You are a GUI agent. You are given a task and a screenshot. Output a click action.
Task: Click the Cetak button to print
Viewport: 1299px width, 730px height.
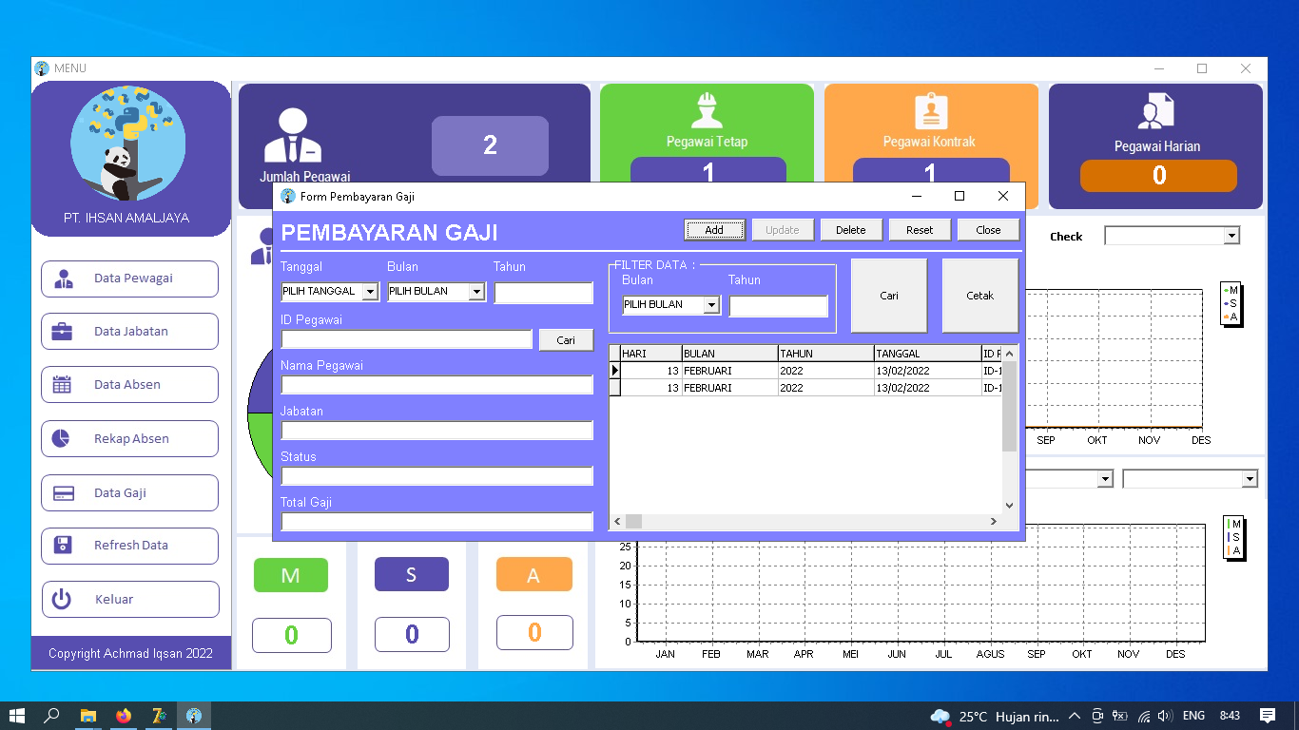(979, 295)
